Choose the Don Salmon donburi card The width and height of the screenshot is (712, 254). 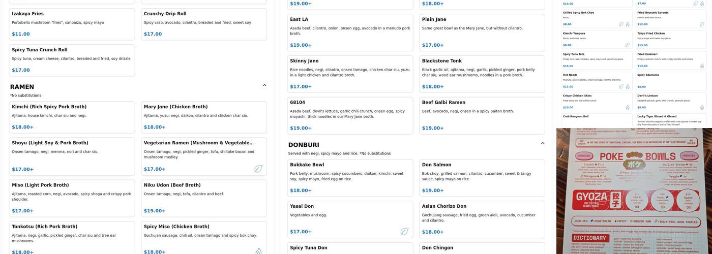tap(482, 178)
